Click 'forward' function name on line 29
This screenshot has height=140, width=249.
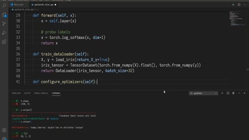pos(48,16)
